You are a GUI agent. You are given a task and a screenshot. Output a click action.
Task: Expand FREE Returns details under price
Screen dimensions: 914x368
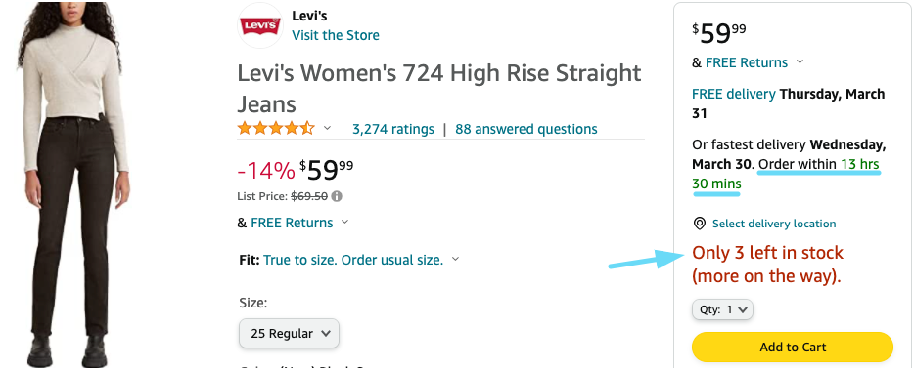[344, 223]
